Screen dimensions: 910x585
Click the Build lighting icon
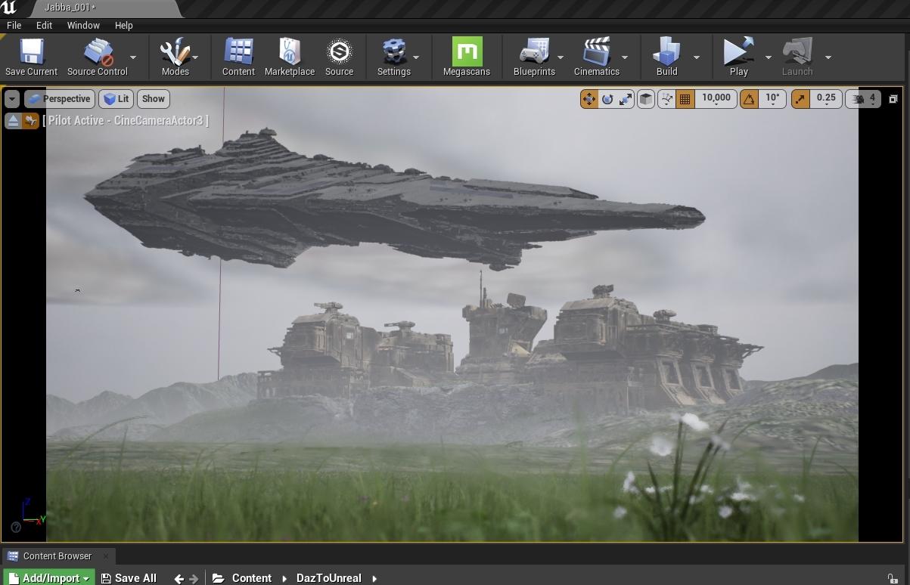coord(666,57)
